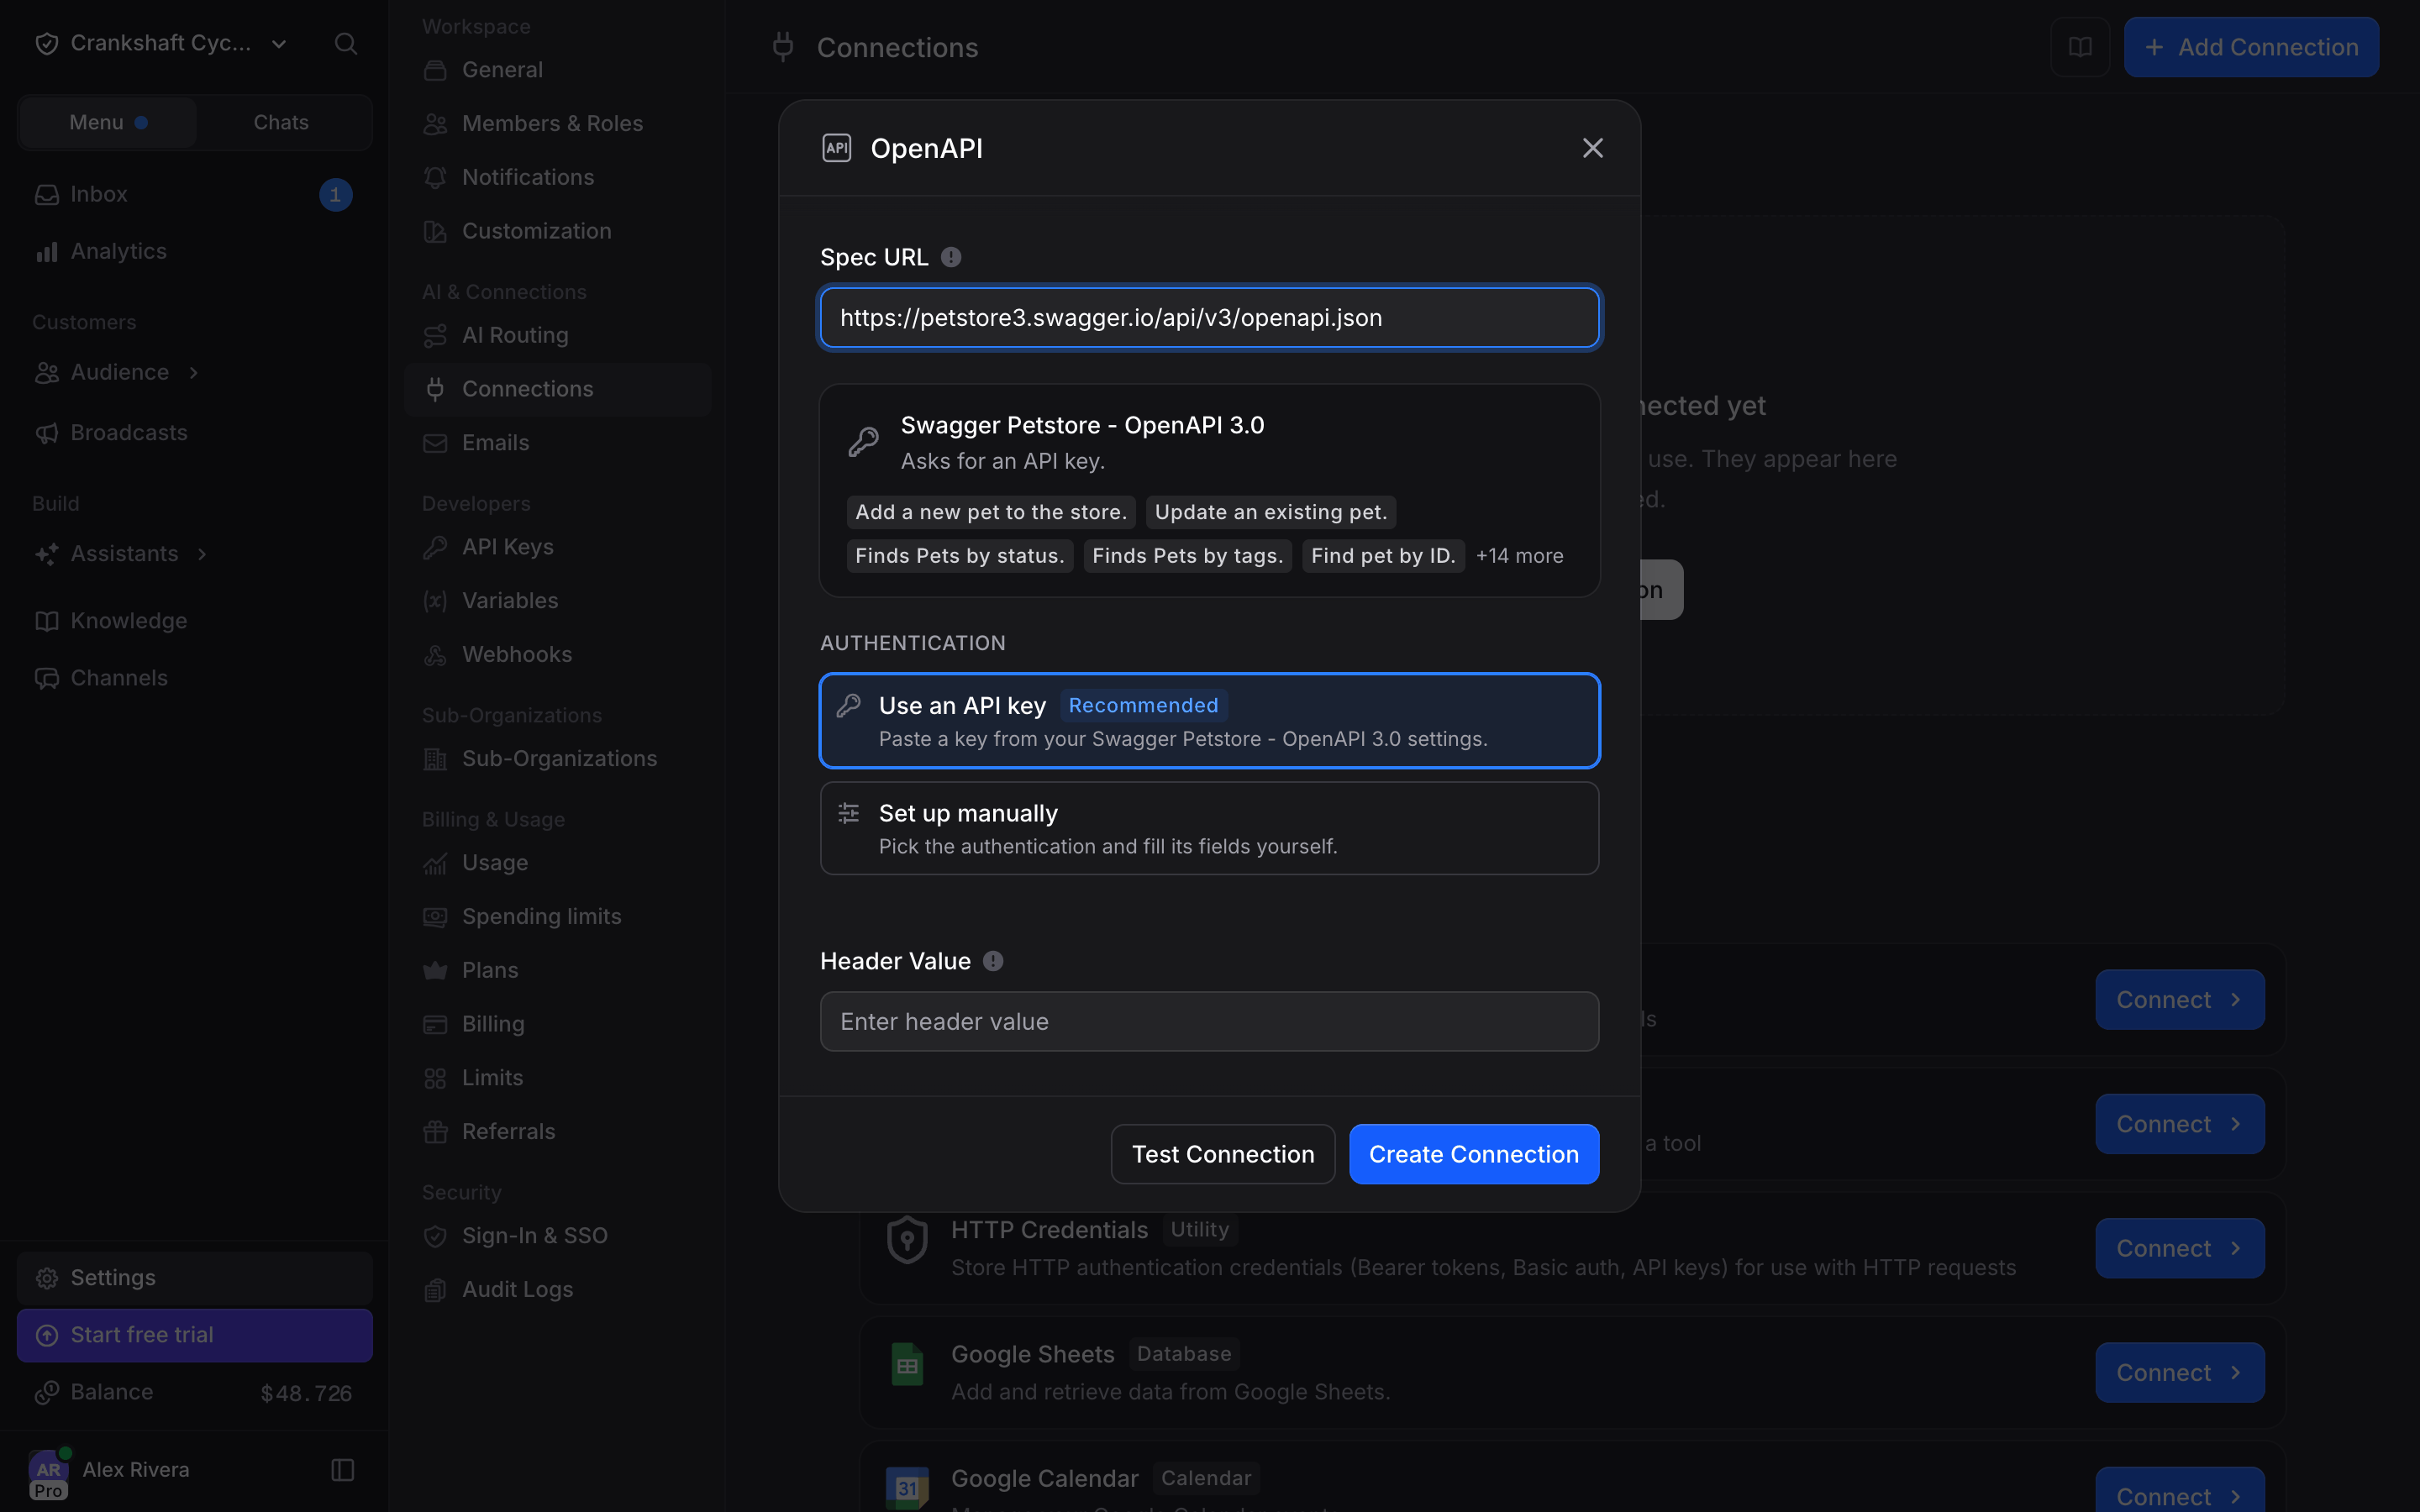This screenshot has height=1512, width=2420.
Task: Connect Google Sheets integration
Action: coord(2180,1372)
